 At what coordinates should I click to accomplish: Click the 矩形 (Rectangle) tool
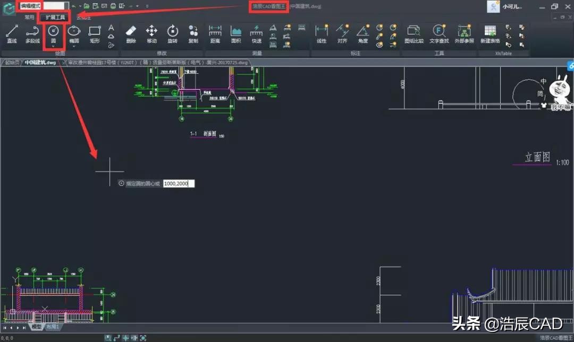click(x=95, y=34)
